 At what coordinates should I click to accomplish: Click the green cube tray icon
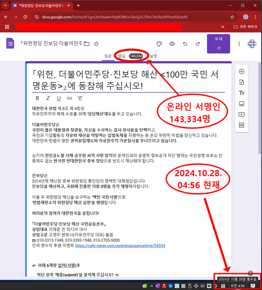pos(145,286)
